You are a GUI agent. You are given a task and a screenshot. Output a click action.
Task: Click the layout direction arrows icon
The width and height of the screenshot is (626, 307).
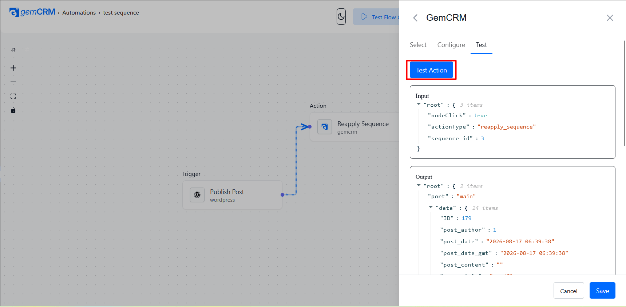coord(13,50)
